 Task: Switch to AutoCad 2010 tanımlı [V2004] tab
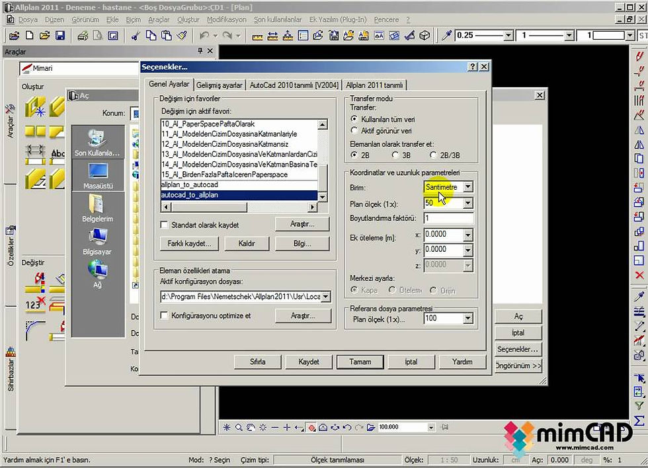coord(294,85)
